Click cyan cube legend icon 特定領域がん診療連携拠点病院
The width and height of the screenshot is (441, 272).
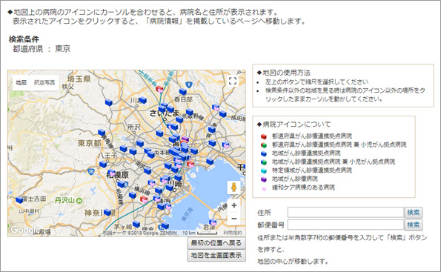coord(264,170)
